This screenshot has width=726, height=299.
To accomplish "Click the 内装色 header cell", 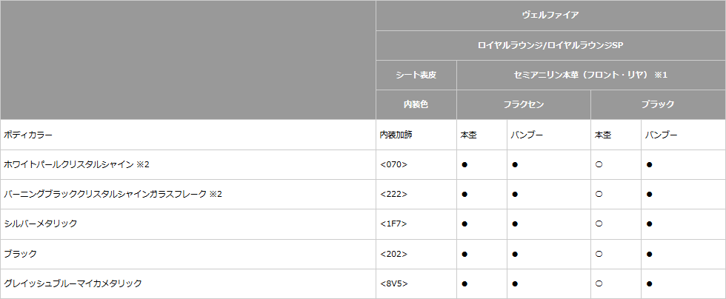I will (416, 104).
